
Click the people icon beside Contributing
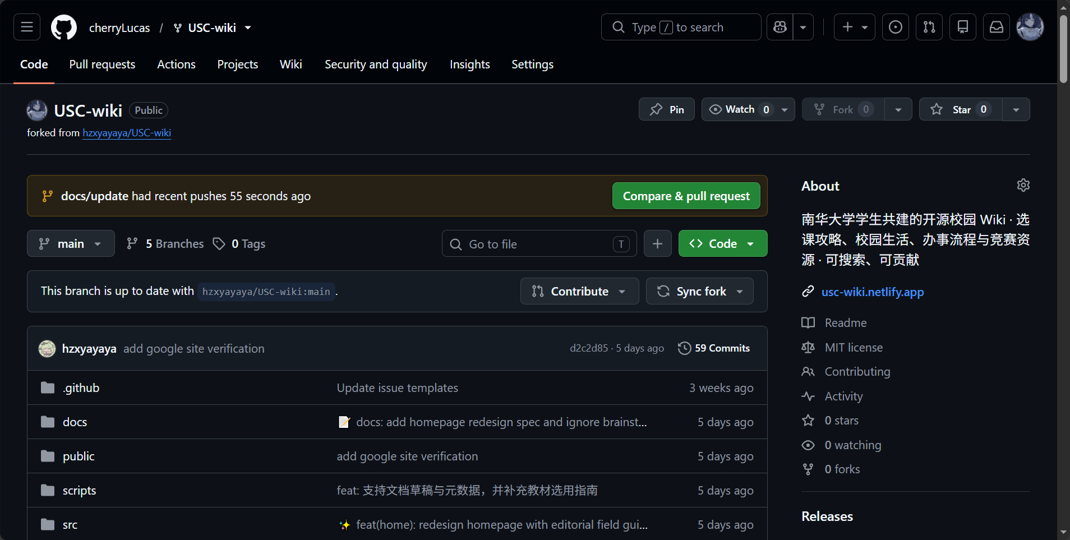point(808,372)
